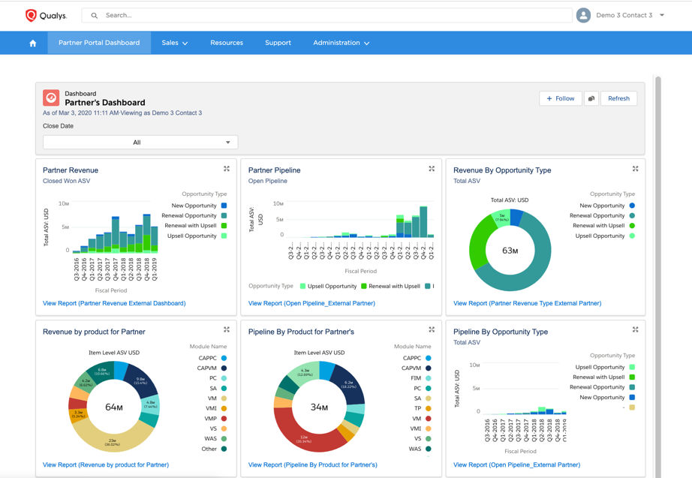This screenshot has height=478, width=692.
Task: Switch to the Partner Portal Dashboard tab
Action: point(98,43)
